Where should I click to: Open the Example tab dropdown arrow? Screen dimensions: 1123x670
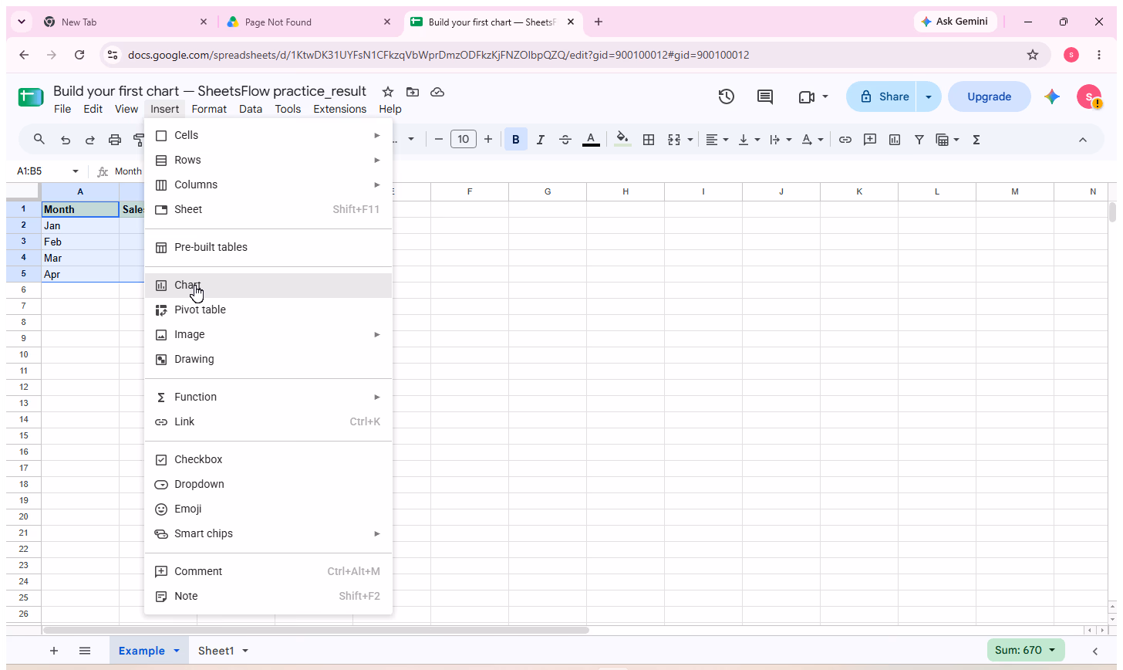coord(176,651)
